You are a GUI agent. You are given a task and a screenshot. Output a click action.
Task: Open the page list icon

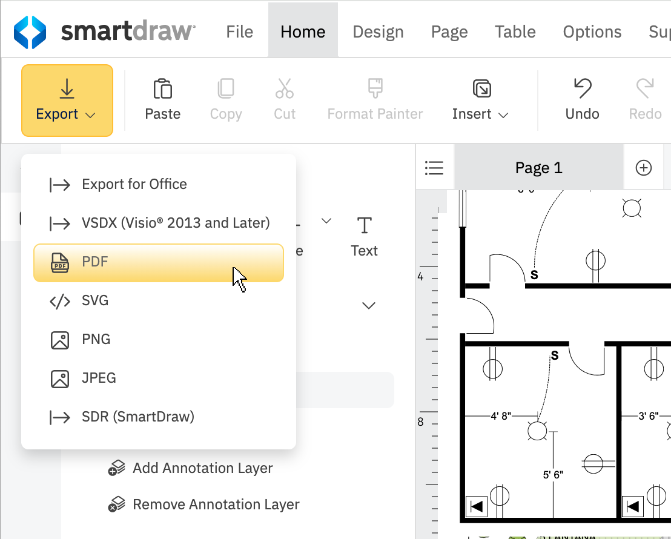click(434, 168)
